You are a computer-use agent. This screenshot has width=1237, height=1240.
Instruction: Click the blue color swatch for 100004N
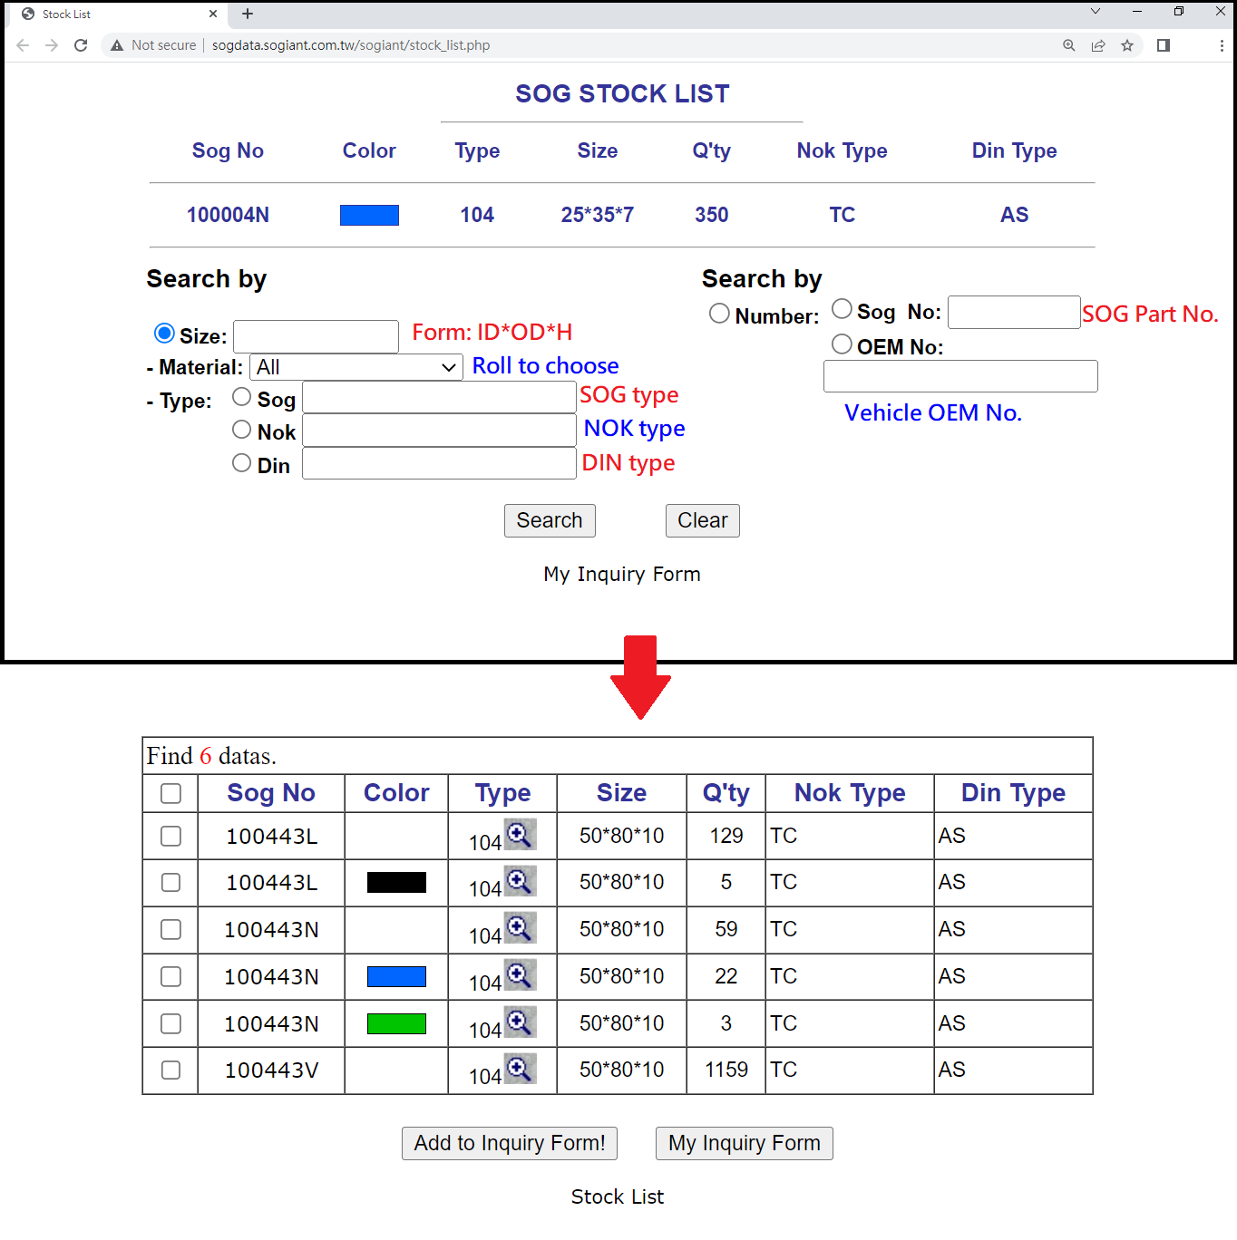tap(369, 215)
